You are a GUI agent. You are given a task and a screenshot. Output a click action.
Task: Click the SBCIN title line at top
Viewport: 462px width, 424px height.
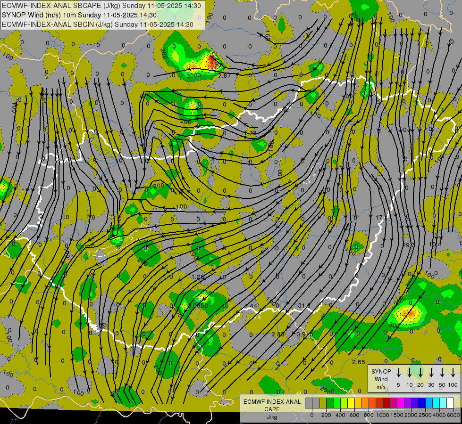pos(98,24)
